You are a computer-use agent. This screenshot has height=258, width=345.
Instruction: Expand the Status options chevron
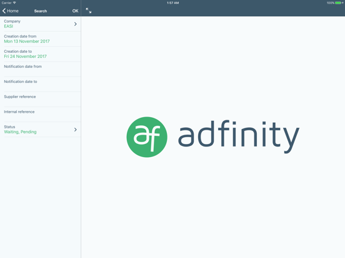(76, 130)
